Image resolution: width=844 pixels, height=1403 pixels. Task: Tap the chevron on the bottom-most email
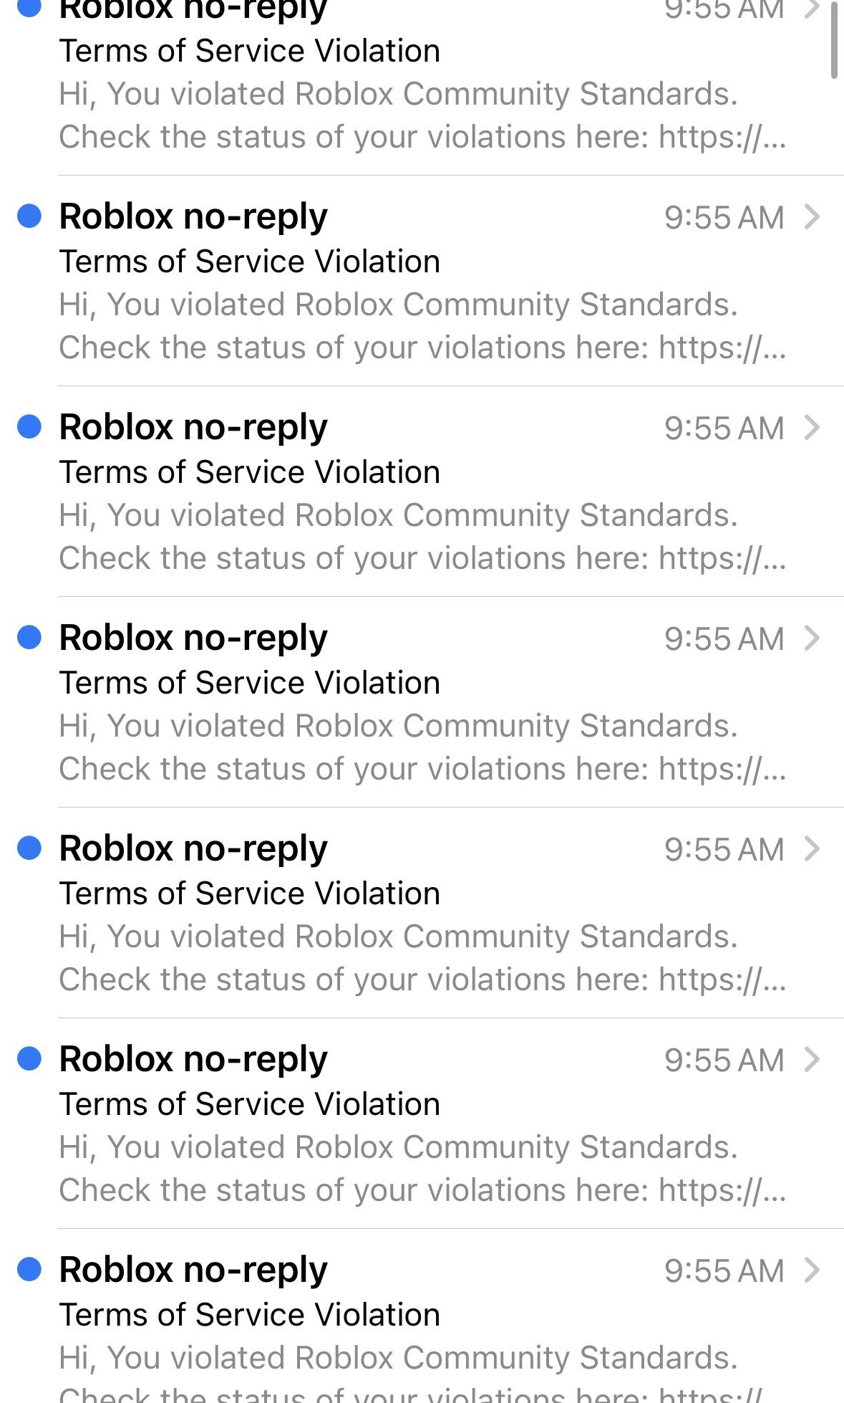(x=811, y=1270)
